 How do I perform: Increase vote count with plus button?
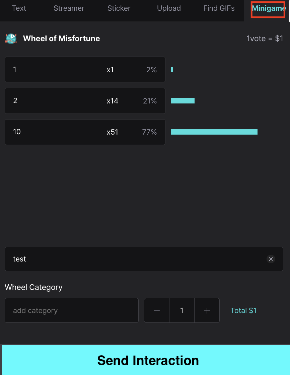coord(207,310)
